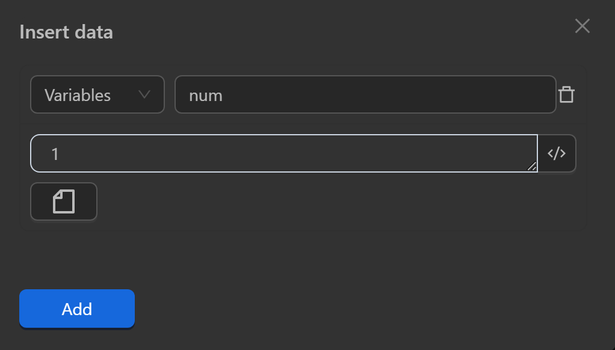Screen dimensions: 615x350
Task: Switch value field to code mode
Action: point(557,153)
